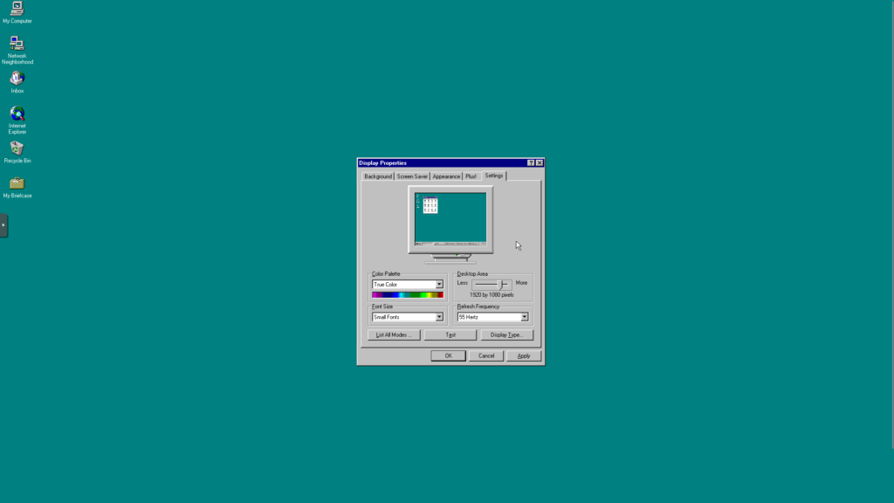Click the question mark help button

click(531, 163)
